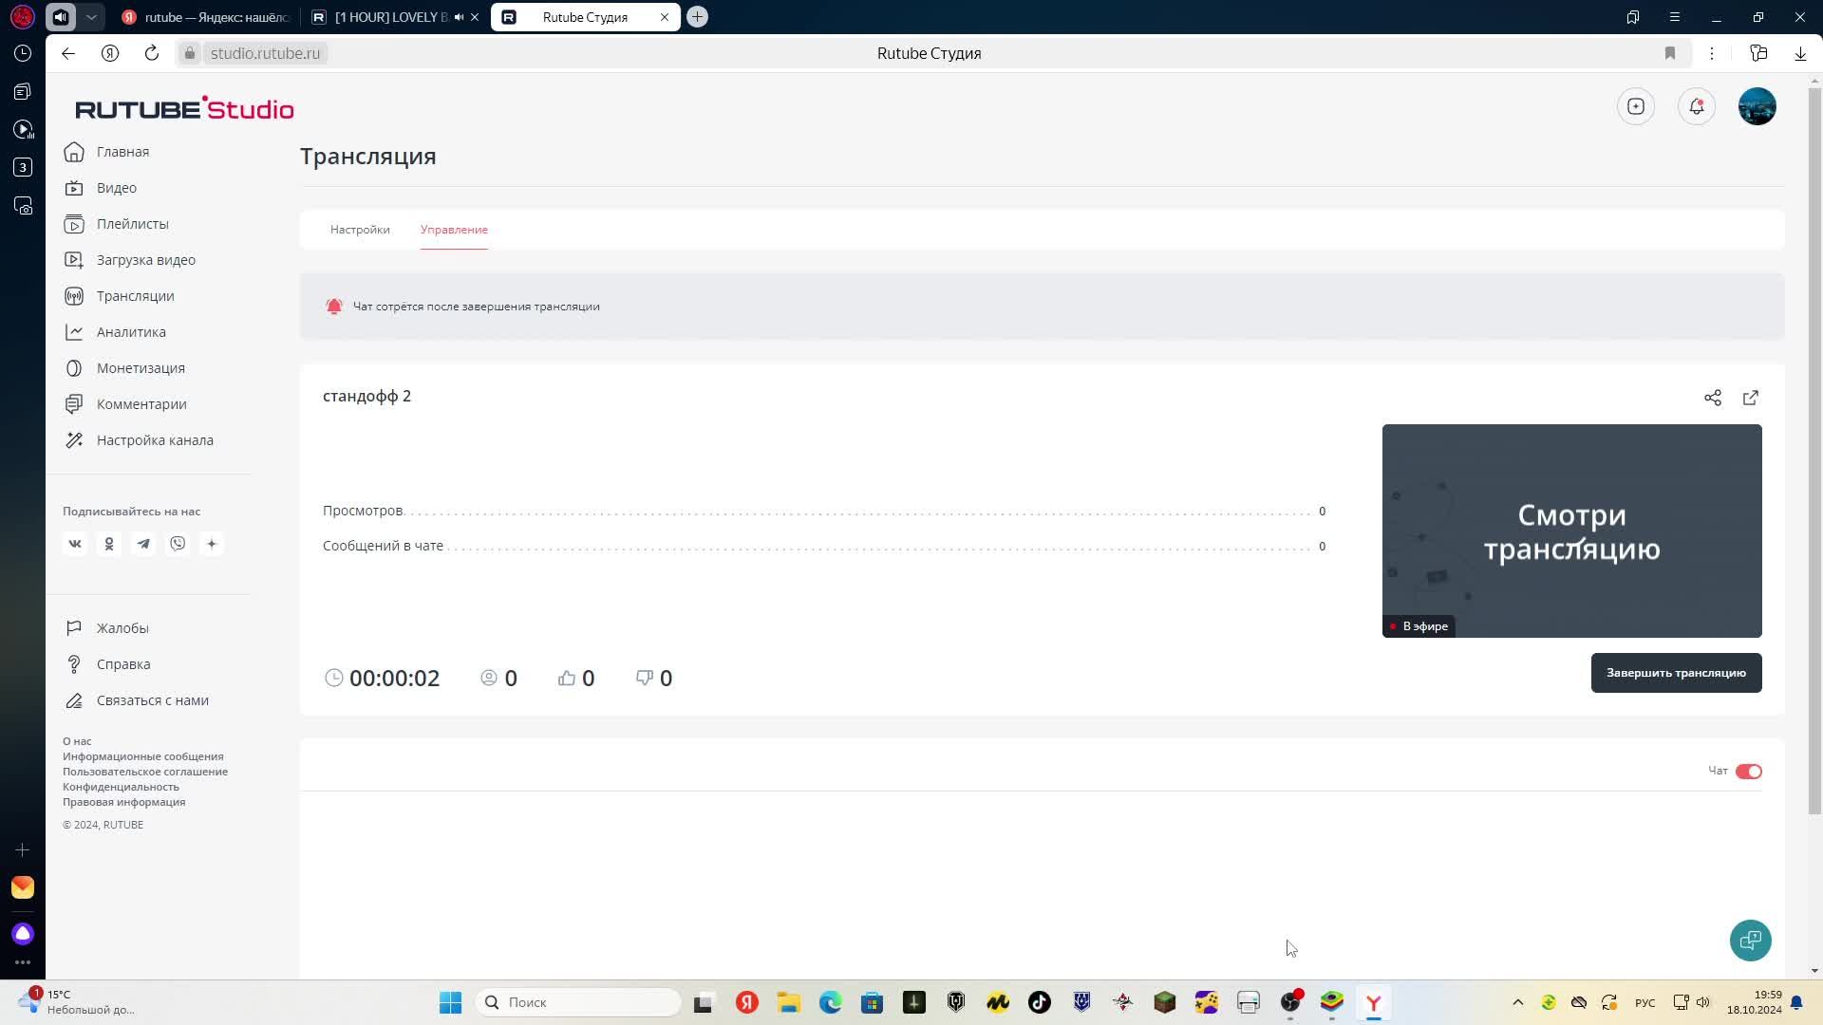Expand the tab sound control dropdown arrow
The height and width of the screenshot is (1025, 1823).
click(91, 17)
